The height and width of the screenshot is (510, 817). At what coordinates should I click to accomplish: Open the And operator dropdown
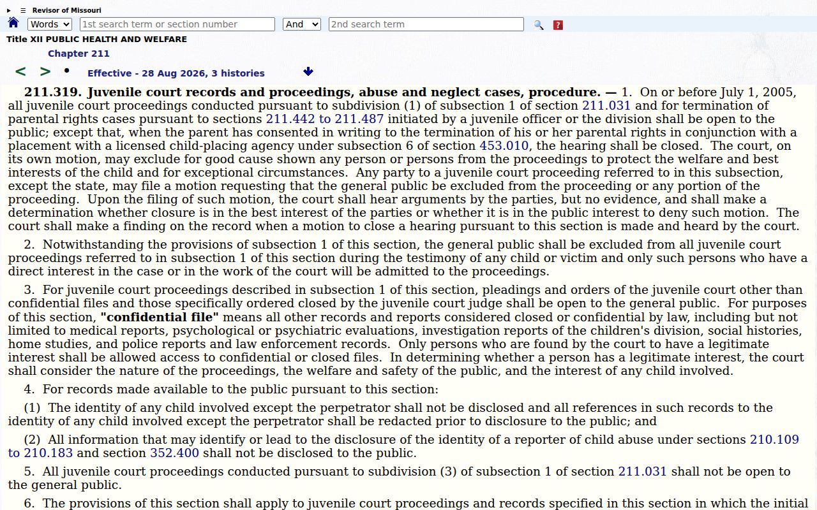point(301,24)
